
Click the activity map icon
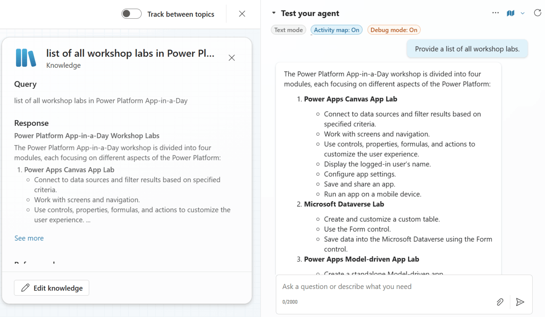click(510, 13)
